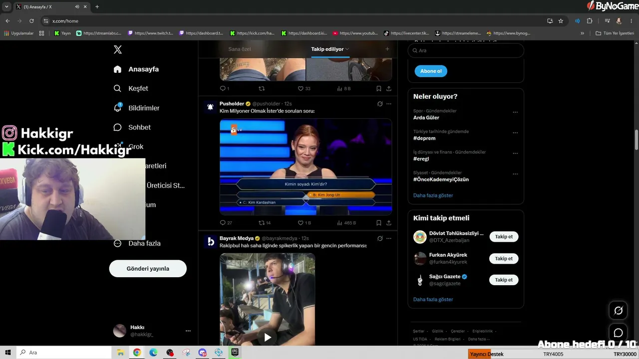Open Keşfet explore page
The width and height of the screenshot is (639, 359).
pos(131,88)
